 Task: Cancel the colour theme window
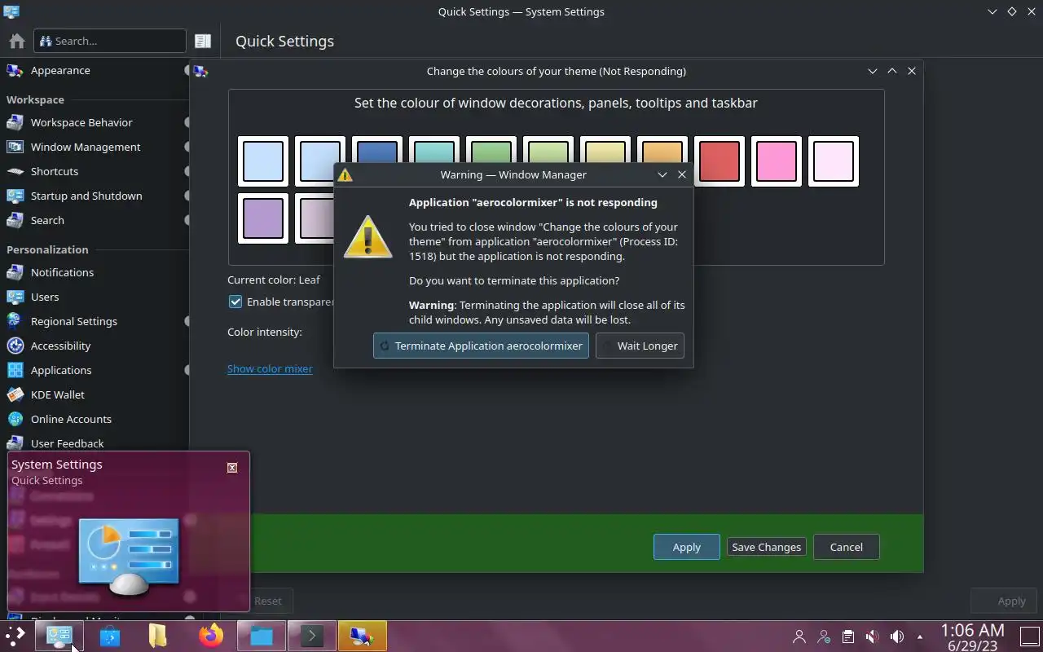[x=846, y=547]
